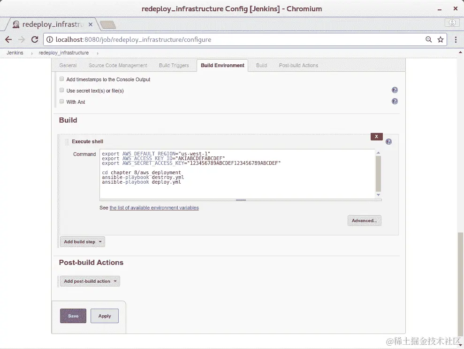The height and width of the screenshot is (349, 464).
Task: Select the Build Environment tab
Action: [x=222, y=65]
